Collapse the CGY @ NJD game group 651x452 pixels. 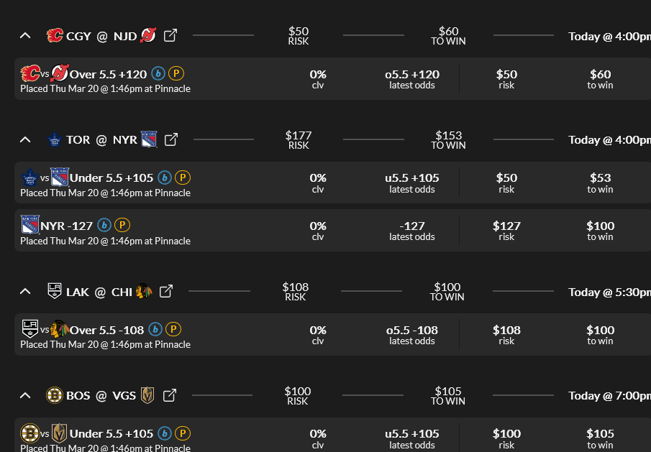point(25,35)
